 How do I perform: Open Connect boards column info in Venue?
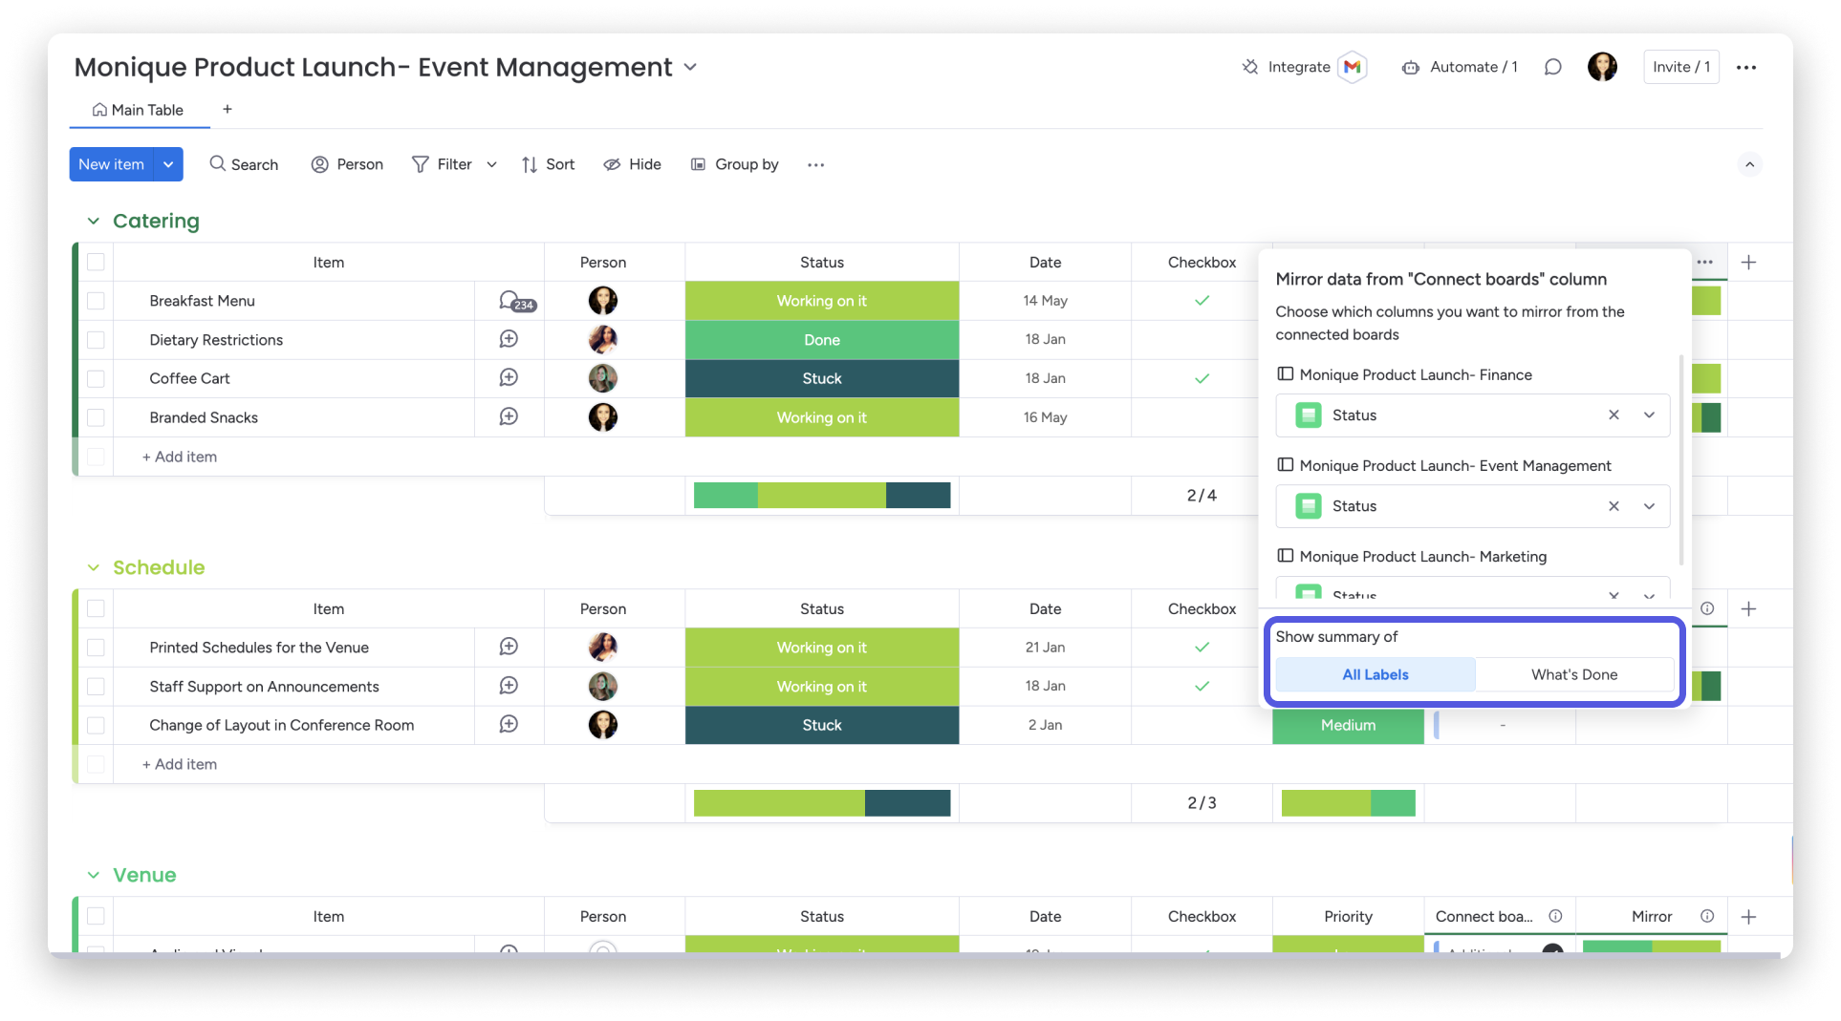(1555, 916)
